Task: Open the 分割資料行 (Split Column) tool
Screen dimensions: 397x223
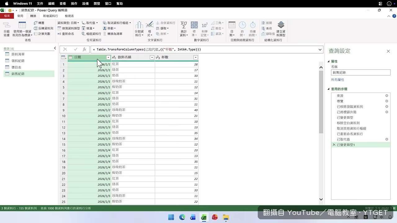Action: (x=139, y=29)
